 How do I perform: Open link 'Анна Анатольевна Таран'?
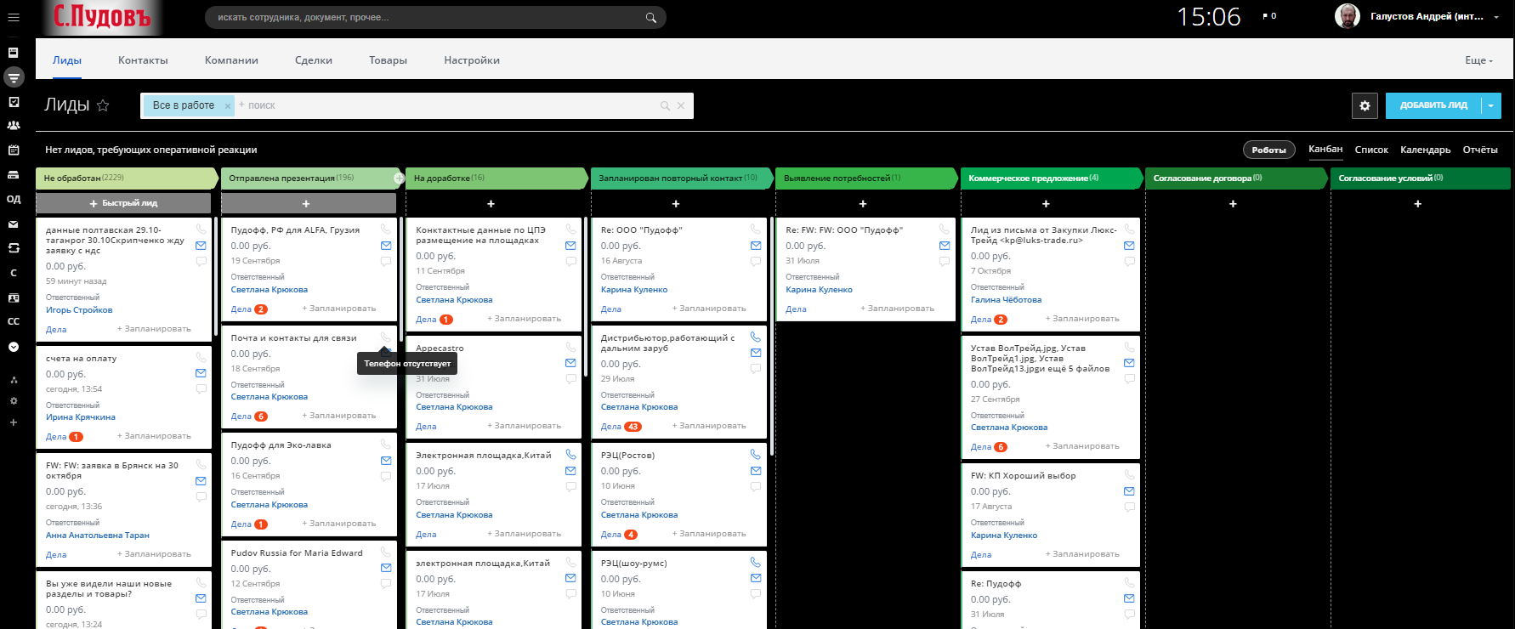tap(98, 535)
